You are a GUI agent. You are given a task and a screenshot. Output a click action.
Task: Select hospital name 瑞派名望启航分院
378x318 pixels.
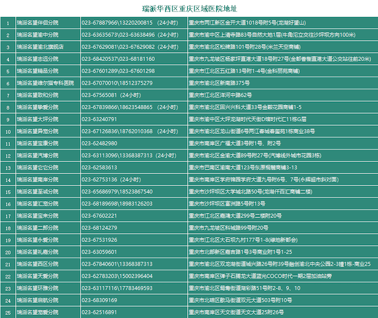click(x=38, y=300)
